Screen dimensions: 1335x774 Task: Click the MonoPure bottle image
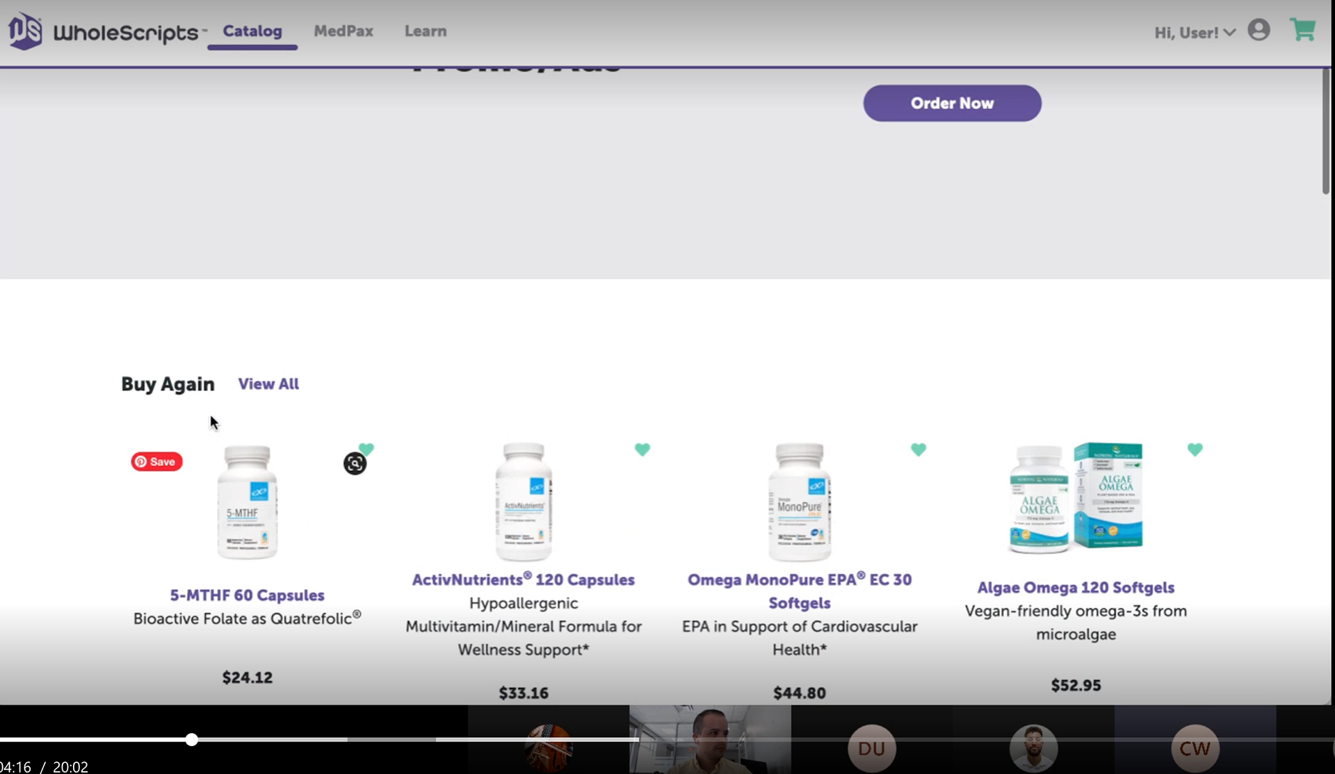[x=800, y=502]
